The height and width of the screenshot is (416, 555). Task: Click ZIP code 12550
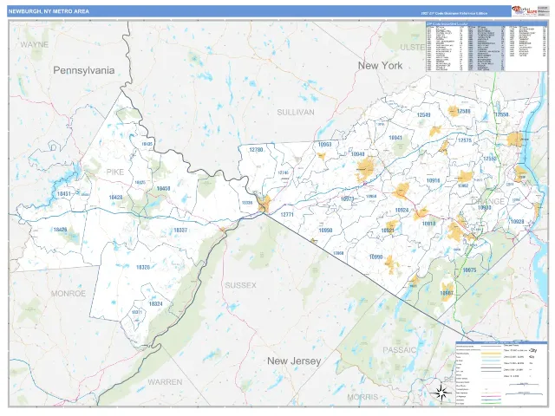(x=501, y=114)
